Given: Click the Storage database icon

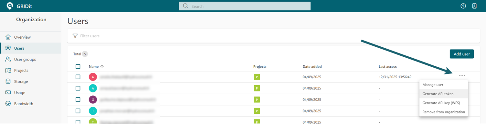Looking at the screenshot, I should coord(8,81).
